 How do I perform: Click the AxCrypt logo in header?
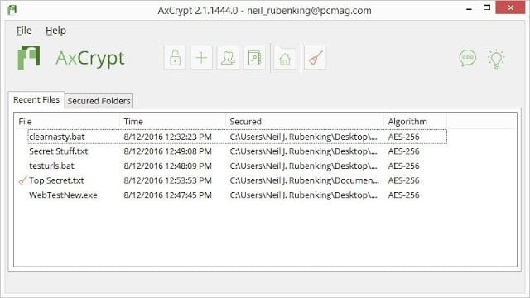coord(28,58)
